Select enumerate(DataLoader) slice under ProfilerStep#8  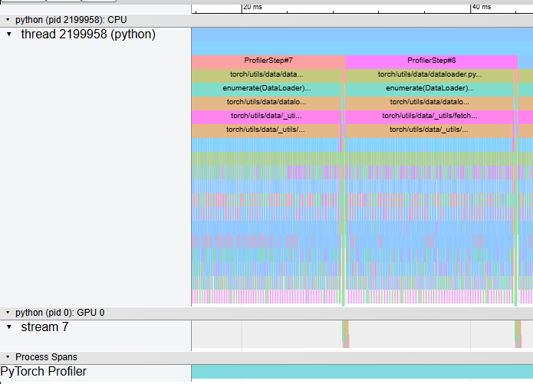pos(429,89)
